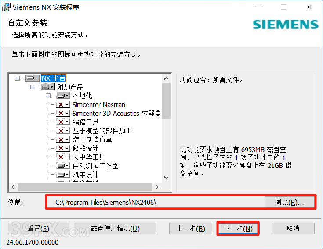Toggle install state of 船舶设计
This screenshot has height=249, width=323.
63,148
